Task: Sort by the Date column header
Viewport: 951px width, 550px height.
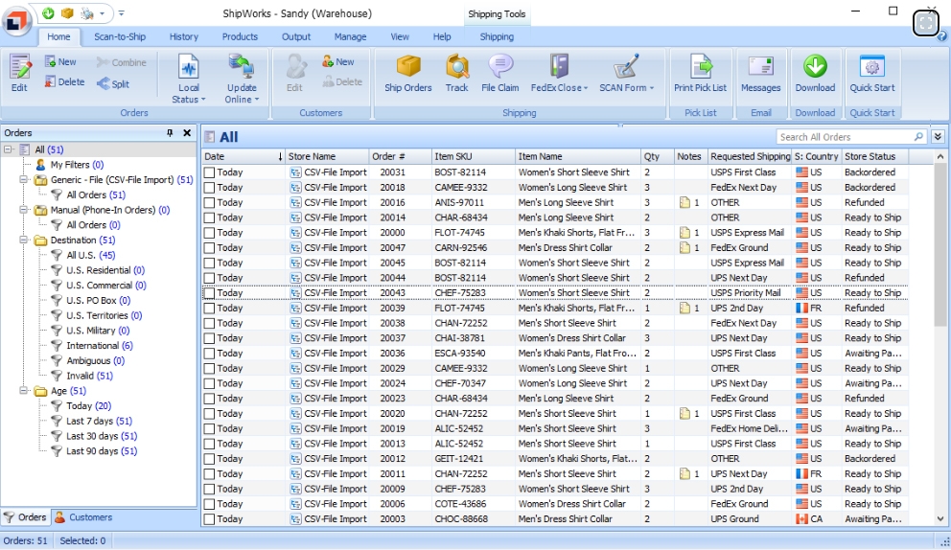Action: pos(243,156)
